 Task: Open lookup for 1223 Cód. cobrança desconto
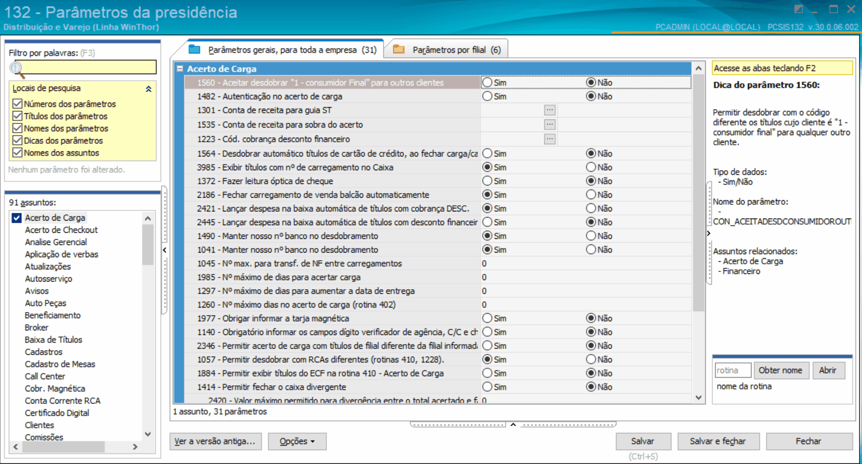tap(549, 139)
